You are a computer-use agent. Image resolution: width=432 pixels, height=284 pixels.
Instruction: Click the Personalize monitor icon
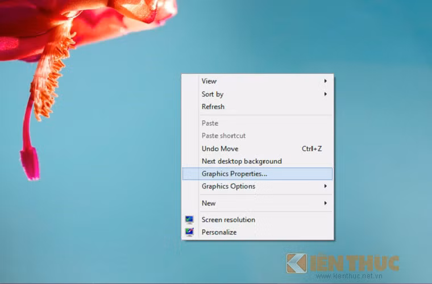coord(189,232)
